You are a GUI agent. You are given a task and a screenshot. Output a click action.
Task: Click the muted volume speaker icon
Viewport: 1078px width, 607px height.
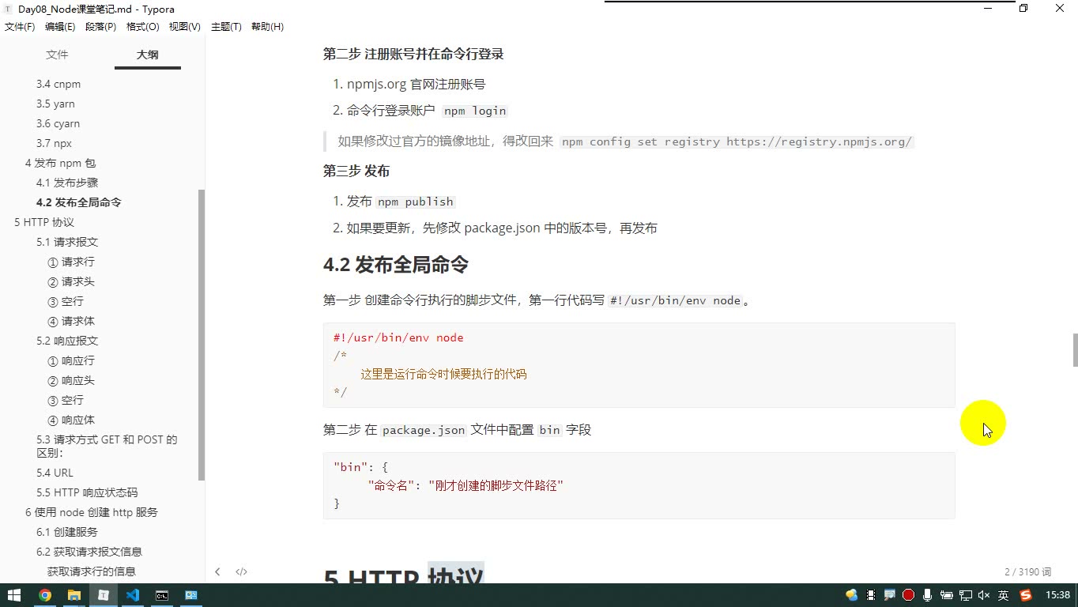tap(984, 595)
